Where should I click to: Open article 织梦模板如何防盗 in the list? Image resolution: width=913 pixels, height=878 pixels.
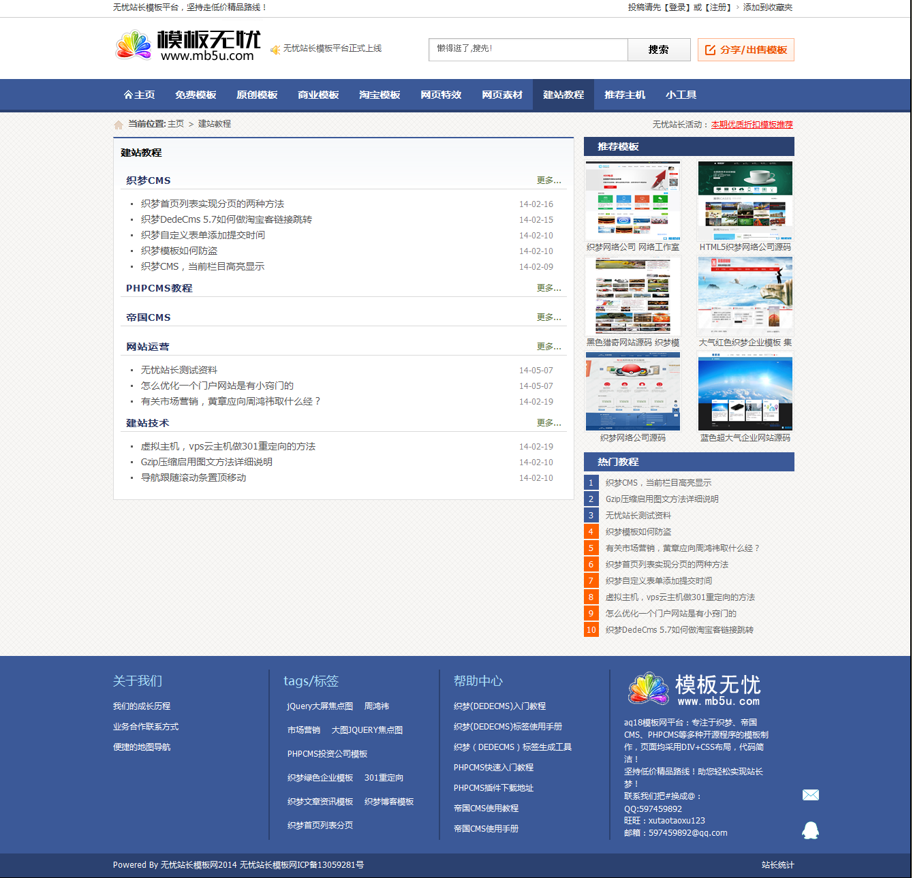tap(179, 251)
